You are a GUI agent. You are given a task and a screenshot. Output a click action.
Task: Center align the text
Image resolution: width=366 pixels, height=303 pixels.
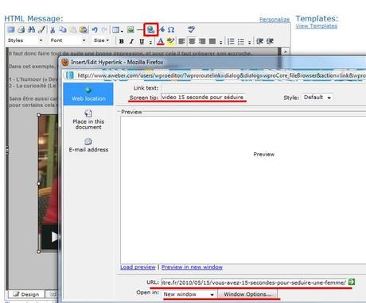tap(192, 41)
